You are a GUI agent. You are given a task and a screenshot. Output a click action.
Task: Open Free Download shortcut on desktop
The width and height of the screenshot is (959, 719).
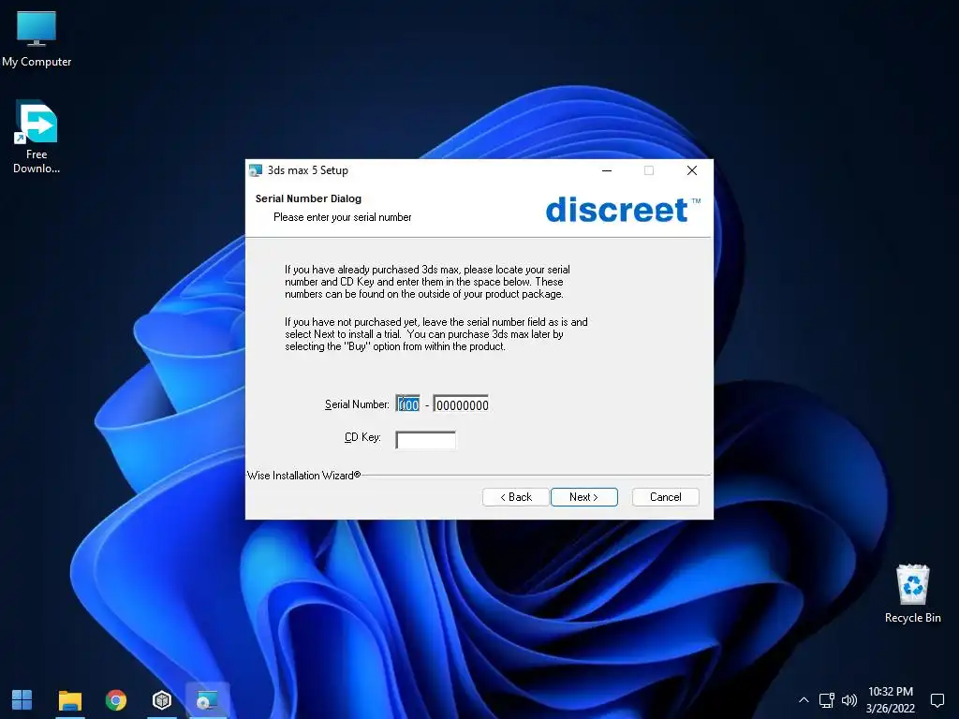click(x=37, y=138)
